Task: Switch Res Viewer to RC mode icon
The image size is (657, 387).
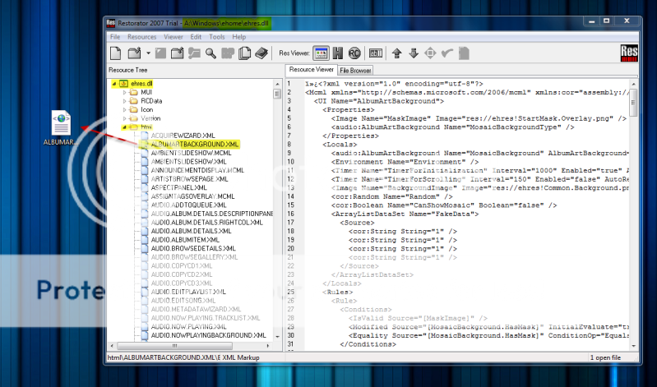Action: tap(354, 53)
